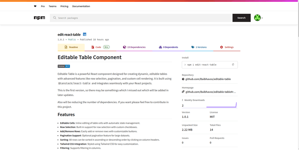Open the homepage editable-table#r... link

click(x=211, y=92)
